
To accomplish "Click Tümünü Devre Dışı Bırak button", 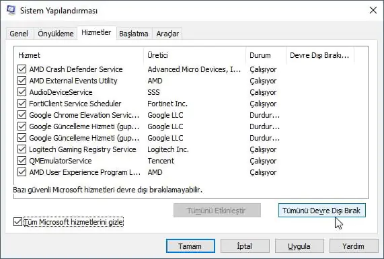I will point(322,211).
